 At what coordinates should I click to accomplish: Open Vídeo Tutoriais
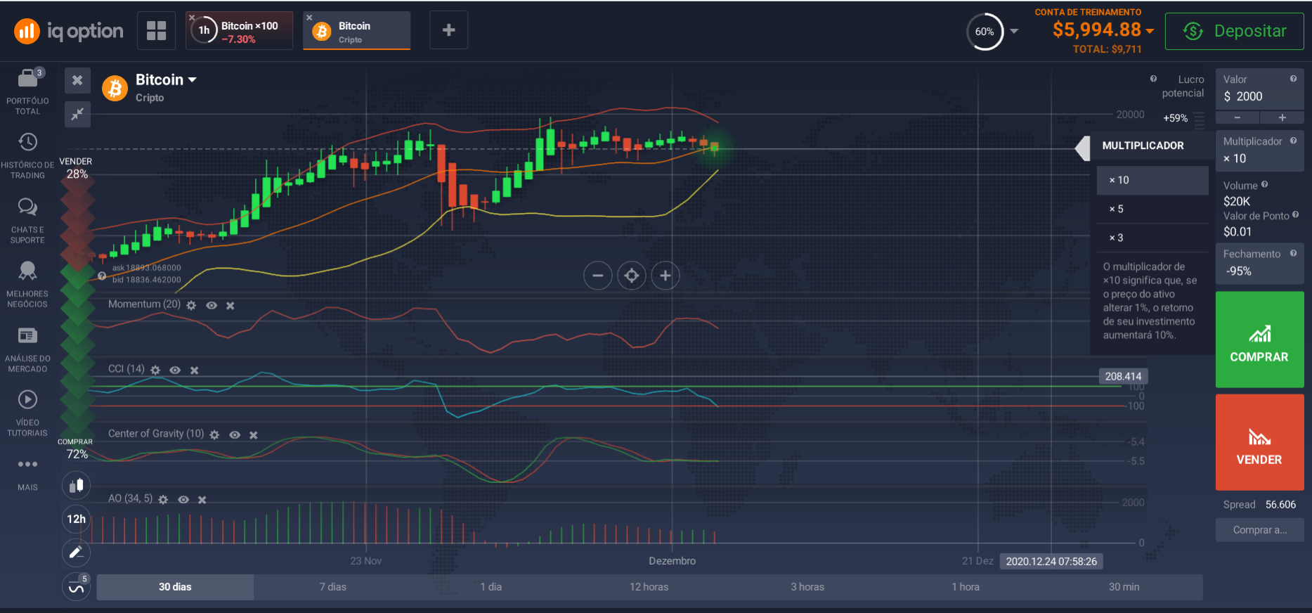point(27,413)
